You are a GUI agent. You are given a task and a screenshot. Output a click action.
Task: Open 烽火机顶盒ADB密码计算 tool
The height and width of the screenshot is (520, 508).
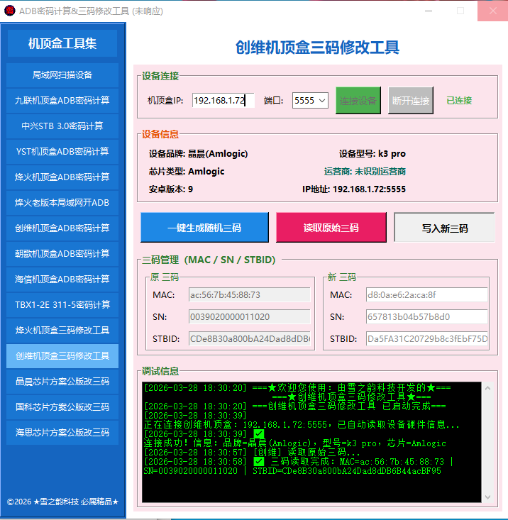tap(62, 177)
